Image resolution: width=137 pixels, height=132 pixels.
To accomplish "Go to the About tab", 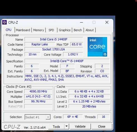I will tap(90, 30).
